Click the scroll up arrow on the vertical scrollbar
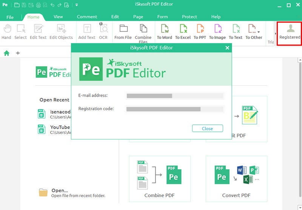Viewport: 302px width, 210px height. coord(300,60)
